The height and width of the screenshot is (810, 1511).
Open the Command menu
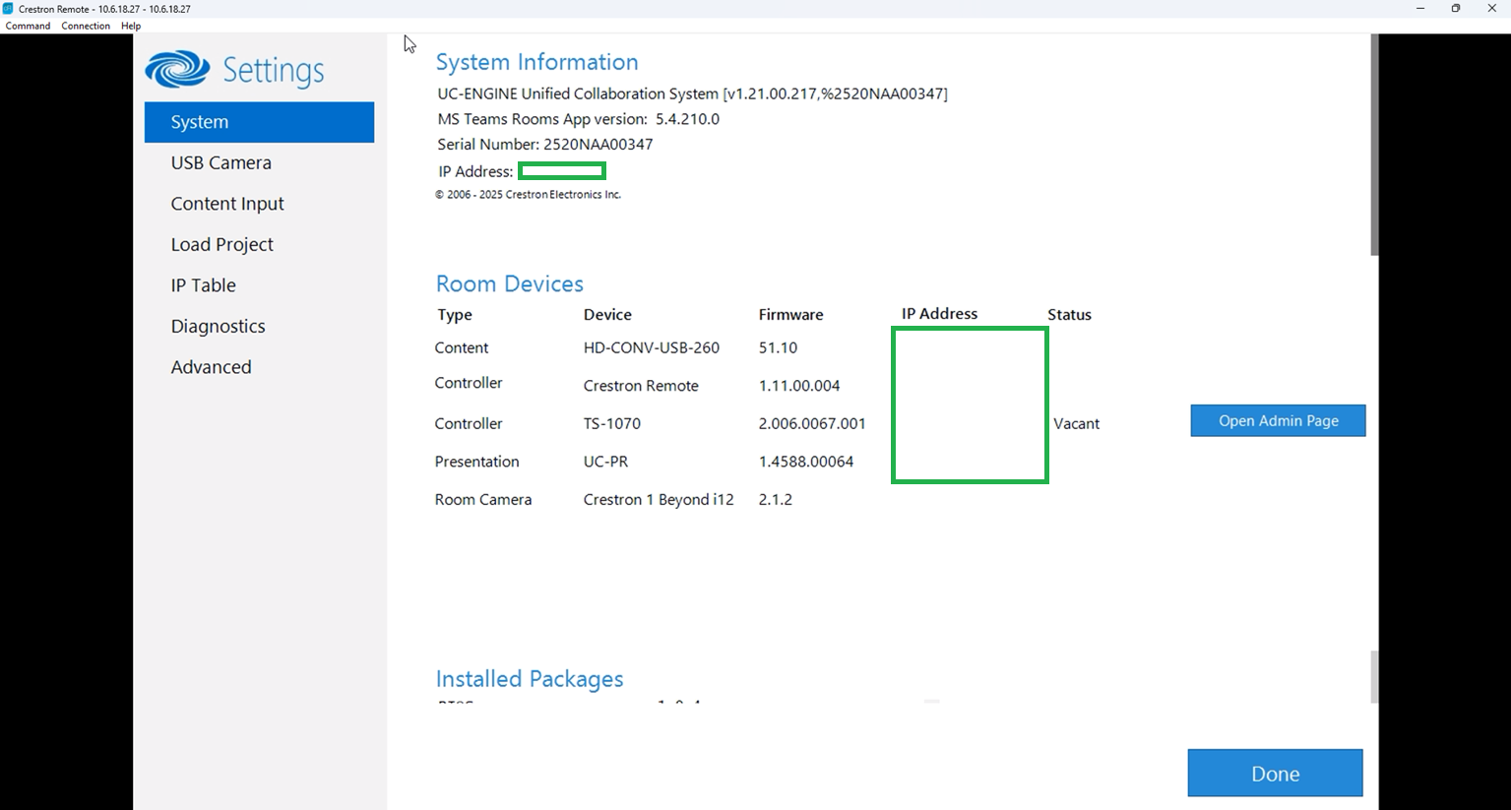click(x=28, y=26)
